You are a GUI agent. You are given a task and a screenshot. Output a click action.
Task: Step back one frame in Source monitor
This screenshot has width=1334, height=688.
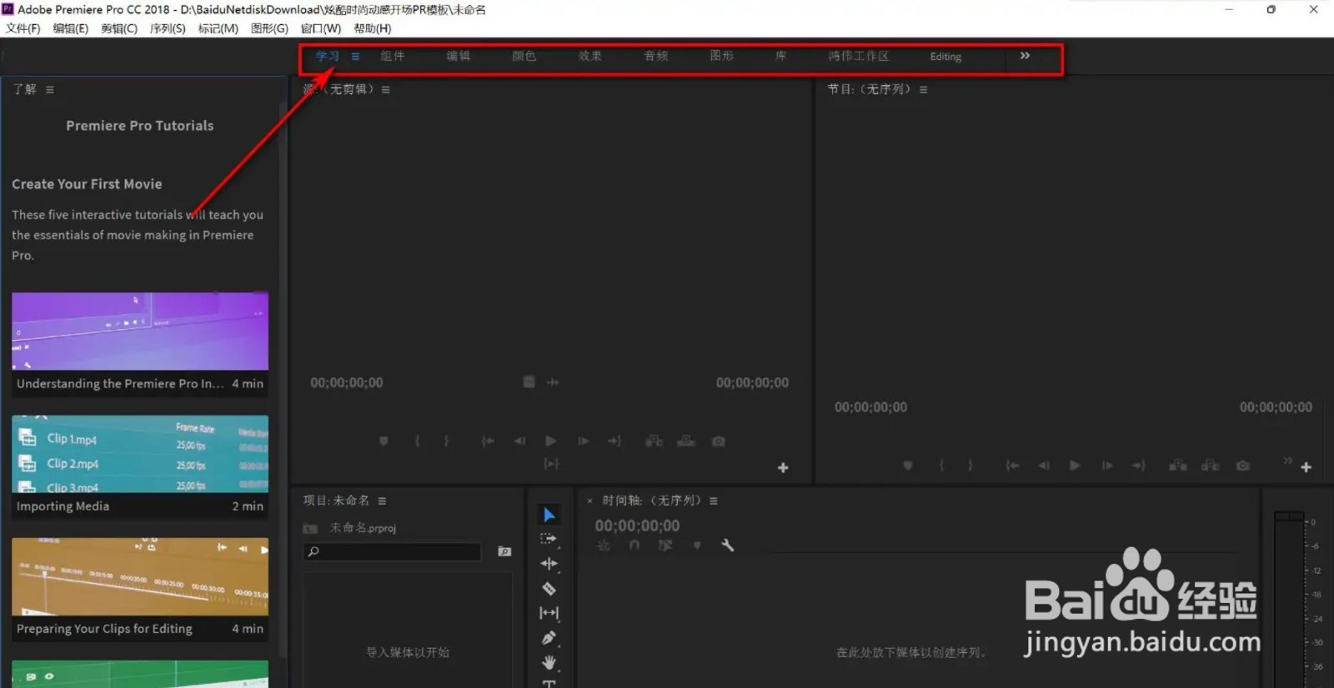point(519,441)
